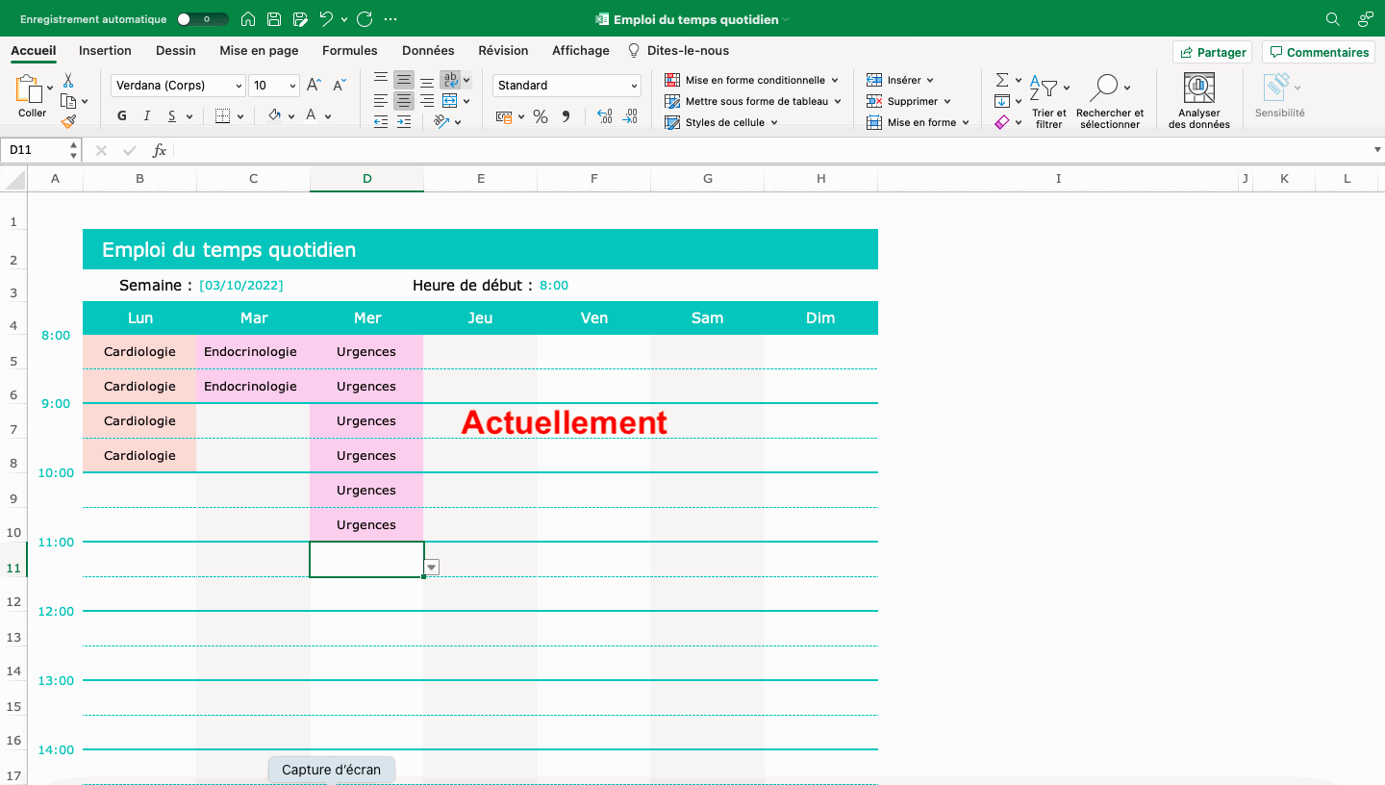This screenshot has width=1385, height=785.
Task: Toggle italic formatting (I)
Action: coord(147,116)
